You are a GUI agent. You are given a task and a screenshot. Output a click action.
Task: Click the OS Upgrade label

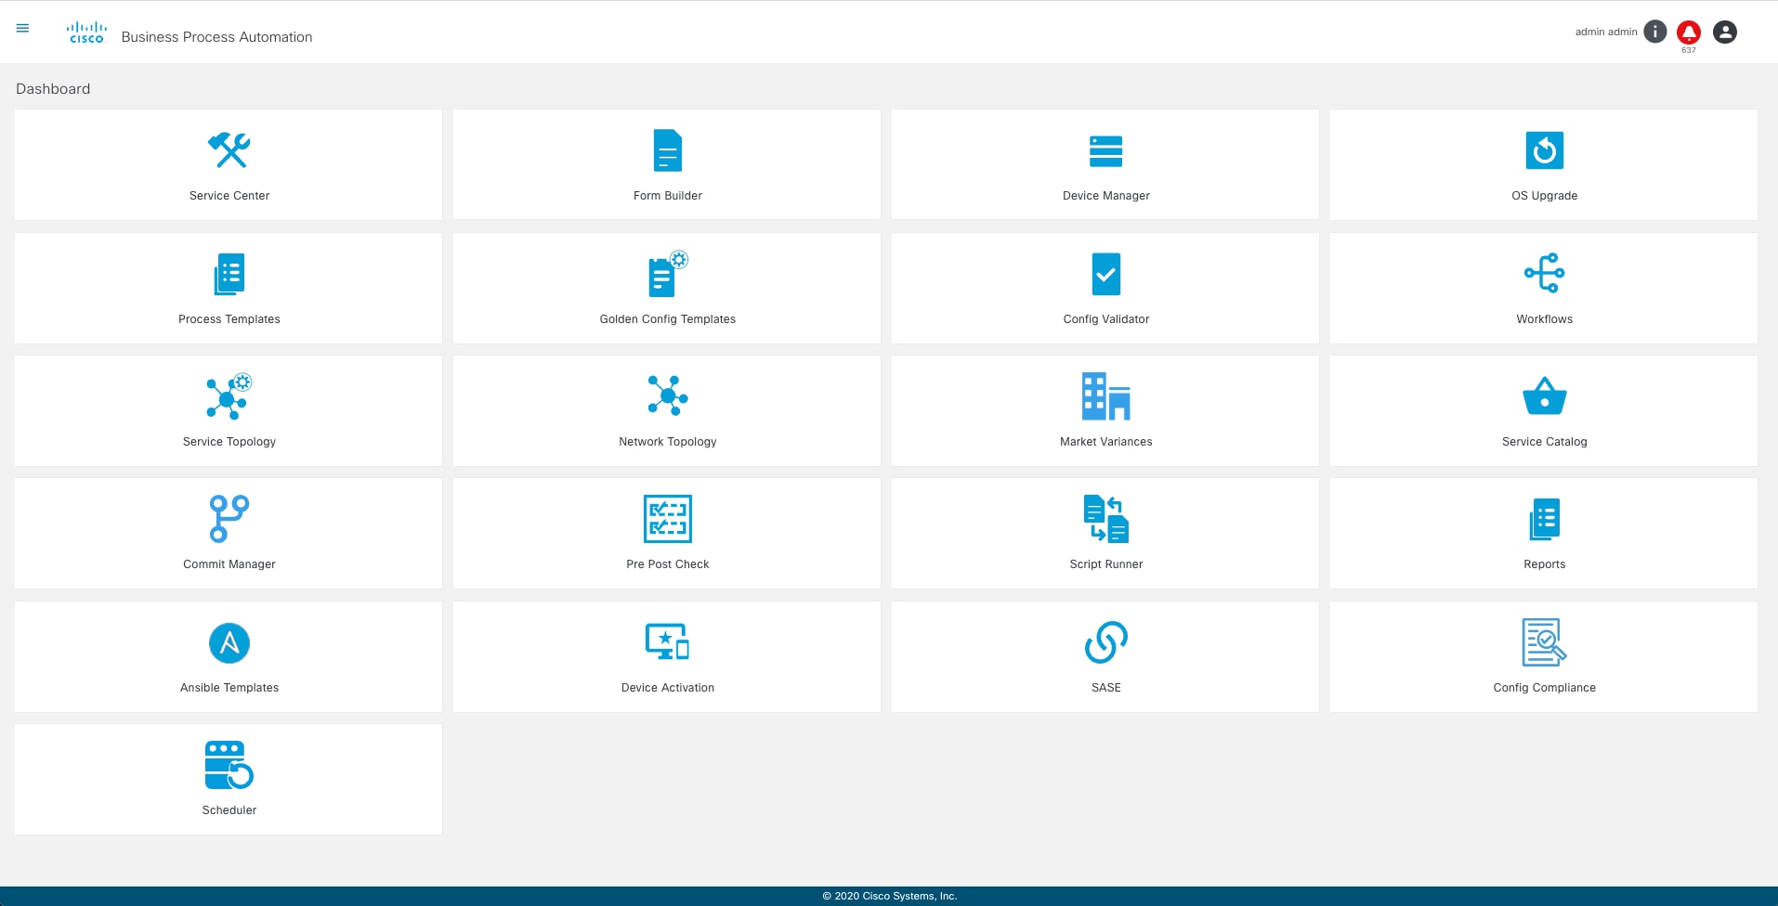tap(1545, 196)
